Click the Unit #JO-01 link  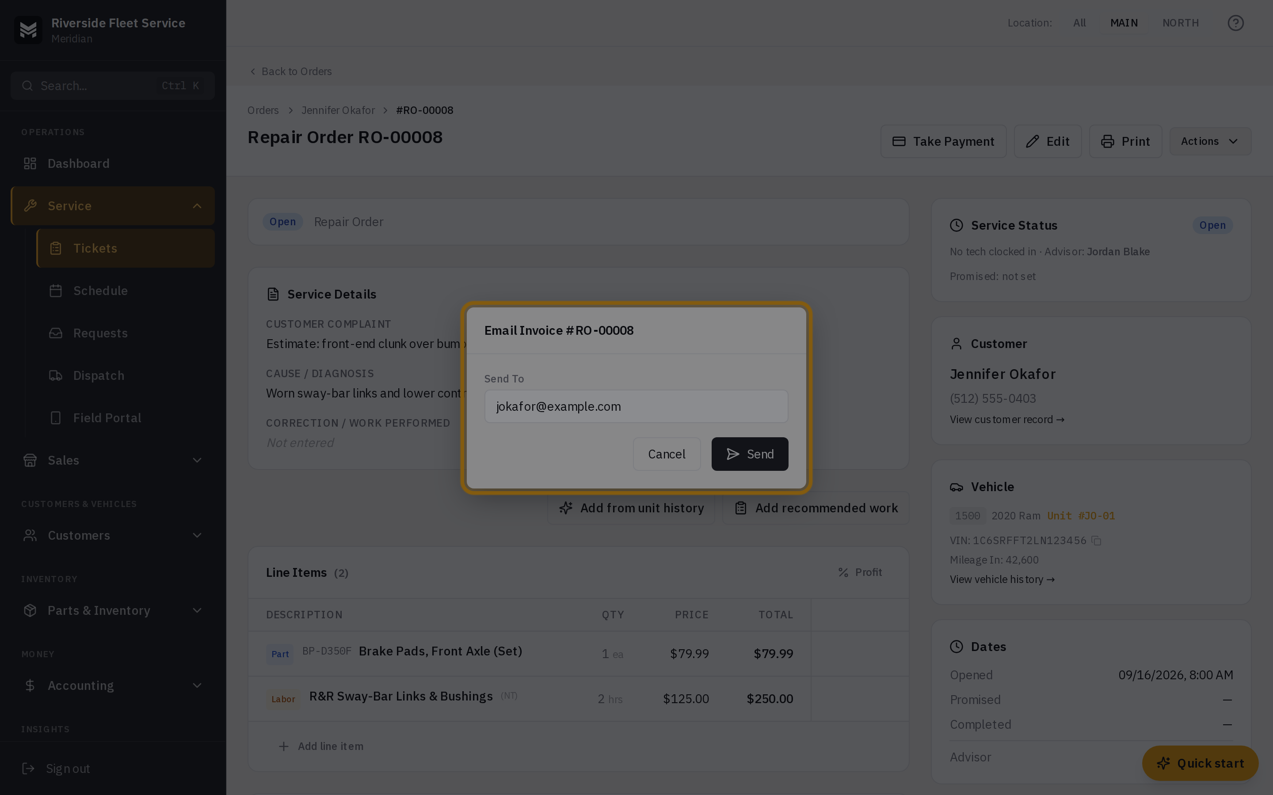[1080, 516]
